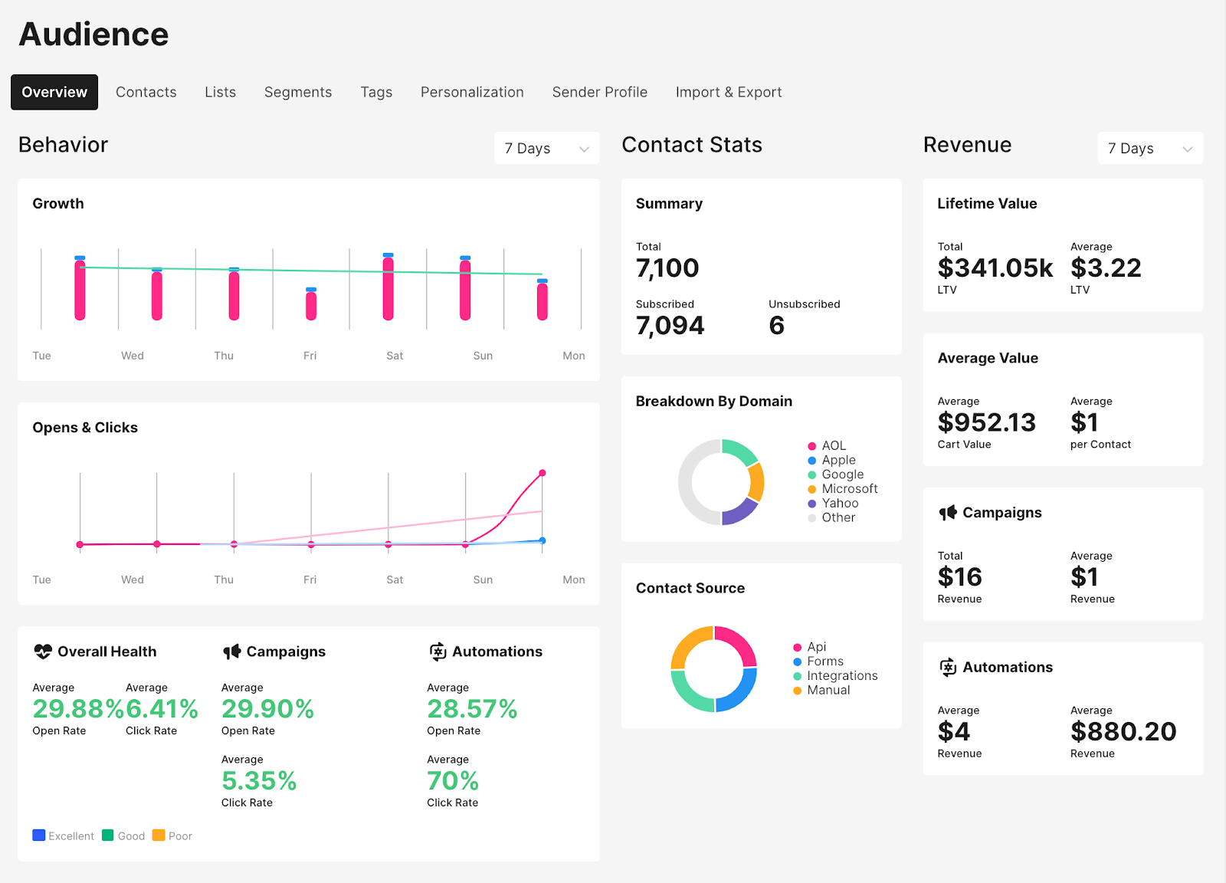Click the Automations icon in Behavior panel
The height and width of the screenshot is (883, 1226).
click(438, 652)
